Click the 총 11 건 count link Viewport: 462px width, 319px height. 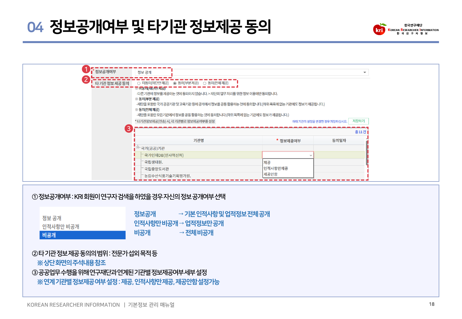click(360, 132)
